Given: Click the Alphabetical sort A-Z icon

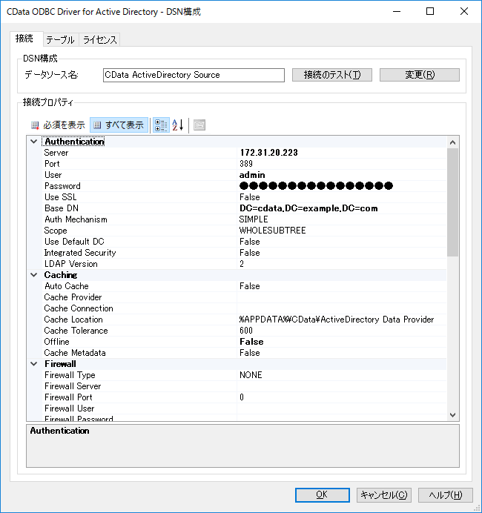Looking at the screenshot, I should pyautogui.click(x=178, y=125).
